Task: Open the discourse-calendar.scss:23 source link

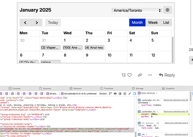Action: point(176,100)
